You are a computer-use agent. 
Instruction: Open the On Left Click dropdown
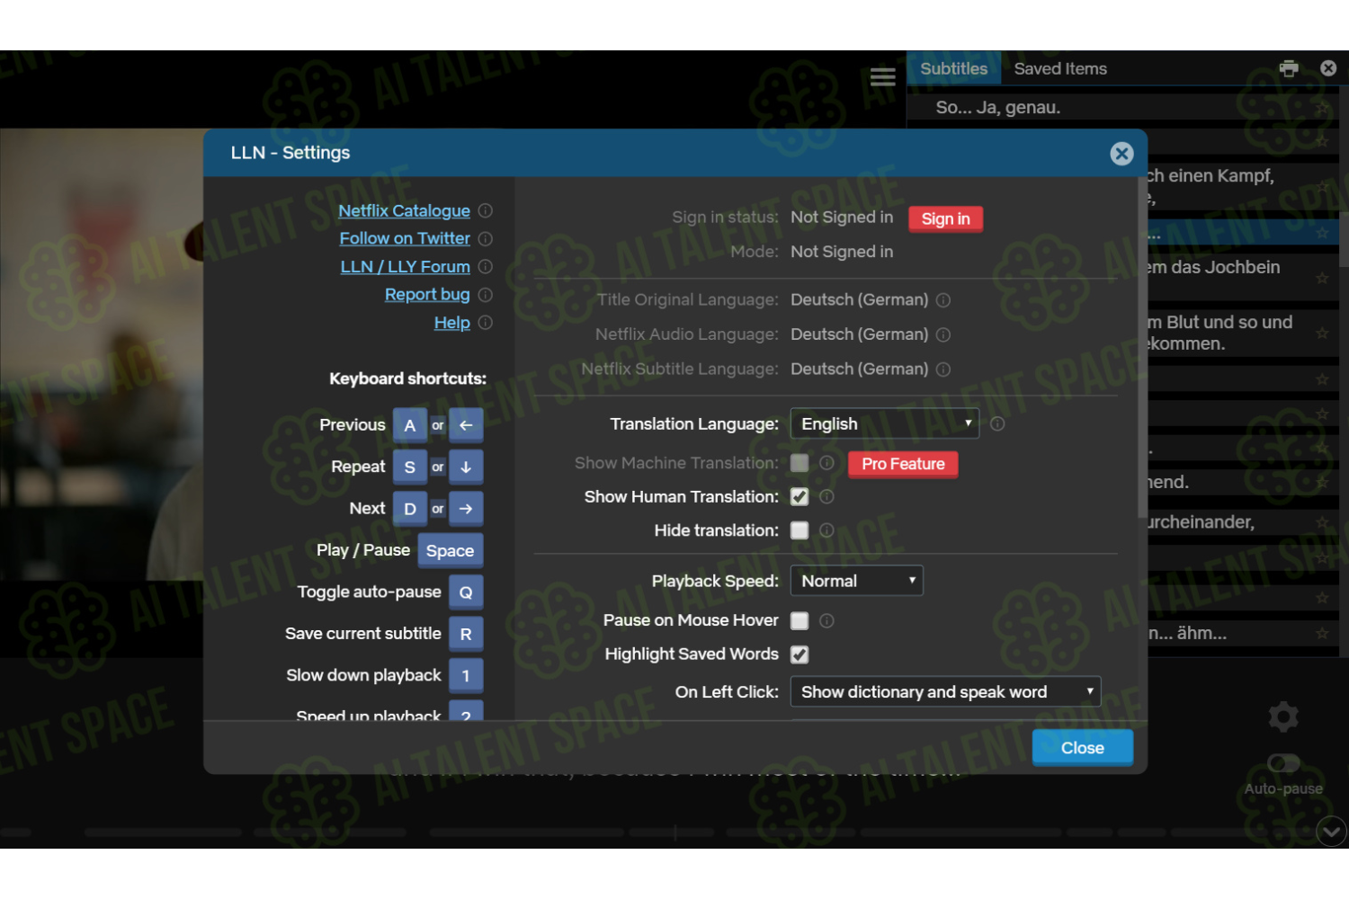(945, 691)
